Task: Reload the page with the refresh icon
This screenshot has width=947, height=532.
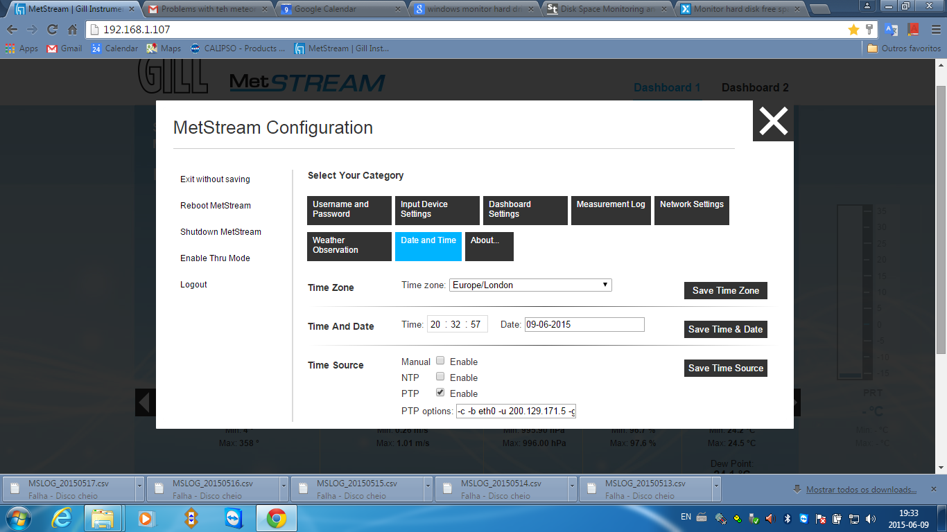Action: click(52, 30)
